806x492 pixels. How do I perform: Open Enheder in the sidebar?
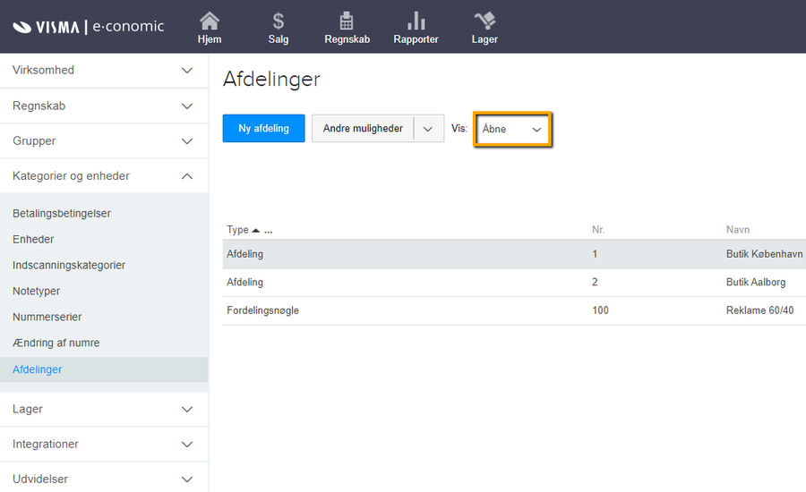click(x=33, y=240)
